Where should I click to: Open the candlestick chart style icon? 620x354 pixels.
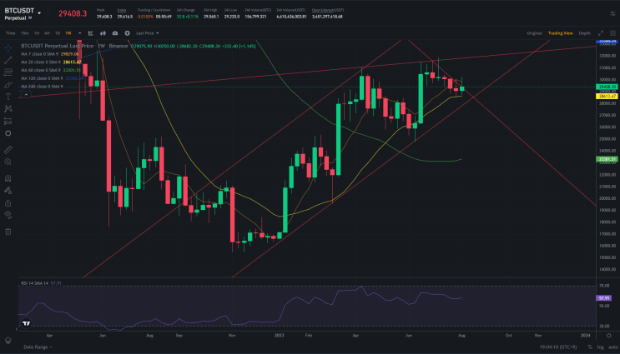coord(103,33)
